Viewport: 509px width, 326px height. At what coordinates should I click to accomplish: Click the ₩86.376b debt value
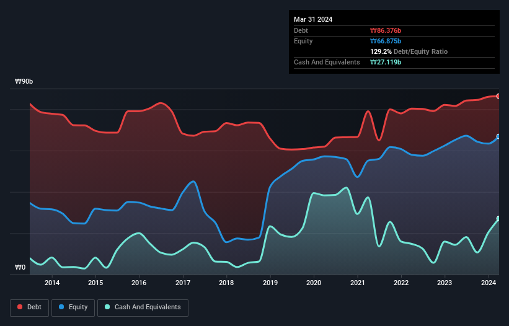pos(386,30)
